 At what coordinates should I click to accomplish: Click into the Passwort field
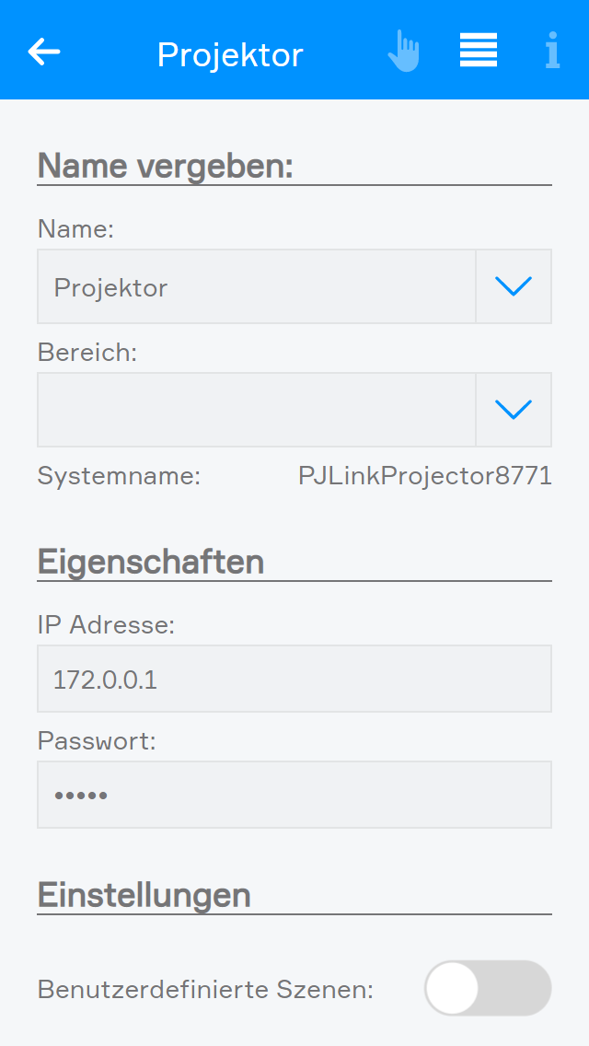pyautogui.click(x=294, y=795)
